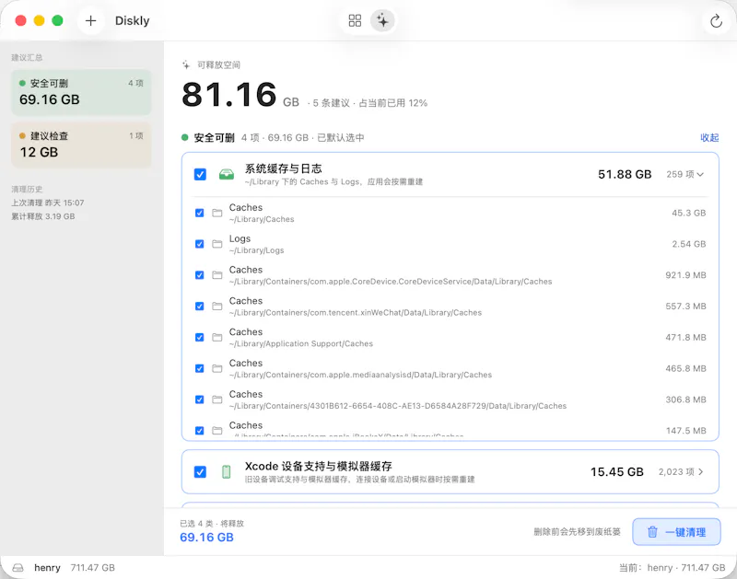Viewport: 737px width, 579px height.
Task: Click the Diskly app title
Action: (132, 20)
